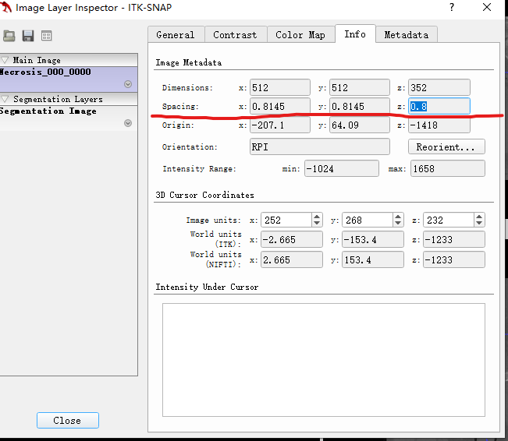Collapse the Segmentation Layers section
Screen dimensions: 508x441
(5, 99)
